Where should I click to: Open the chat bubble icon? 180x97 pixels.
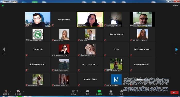pyautogui.click(x=87, y=91)
